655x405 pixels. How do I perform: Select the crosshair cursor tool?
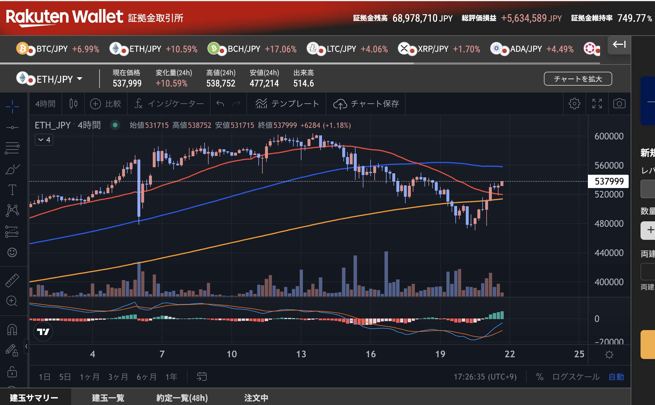[x=12, y=107]
